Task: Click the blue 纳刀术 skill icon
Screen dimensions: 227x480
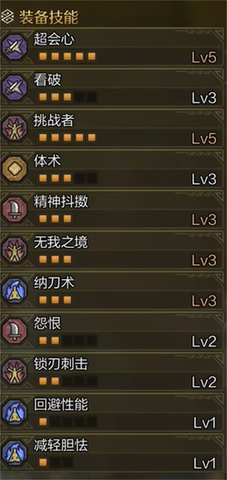Action: pos(14,291)
